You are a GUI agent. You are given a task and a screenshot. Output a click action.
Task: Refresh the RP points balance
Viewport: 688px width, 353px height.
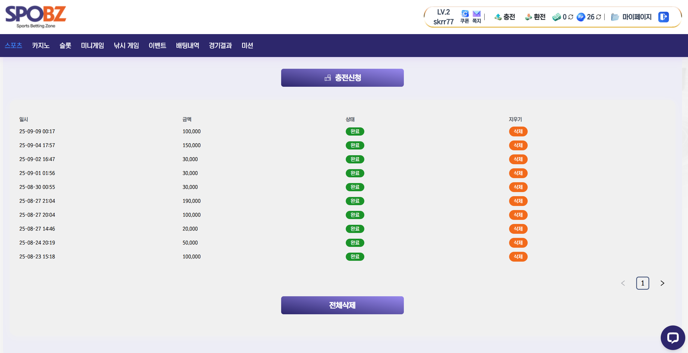(599, 17)
